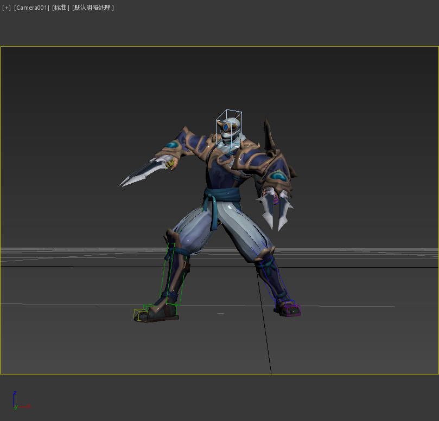
Task: Open the 默认明暗处理 shading mode menu
Action: [93, 8]
